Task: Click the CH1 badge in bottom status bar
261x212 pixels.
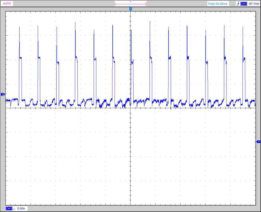Action: point(9,209)
